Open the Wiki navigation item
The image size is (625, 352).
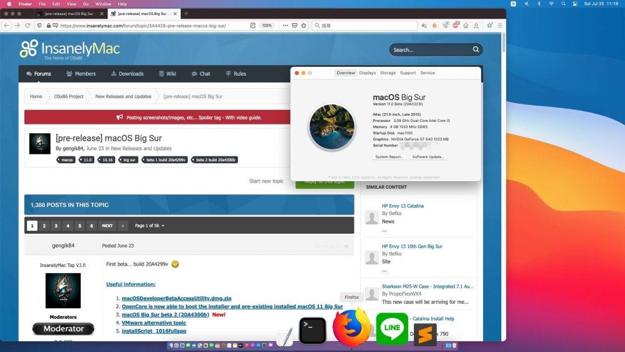(167, 74)
